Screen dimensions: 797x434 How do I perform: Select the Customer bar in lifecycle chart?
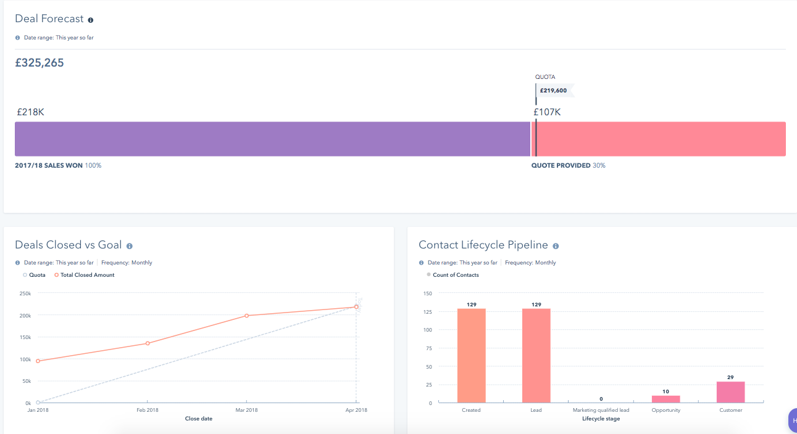731,392
